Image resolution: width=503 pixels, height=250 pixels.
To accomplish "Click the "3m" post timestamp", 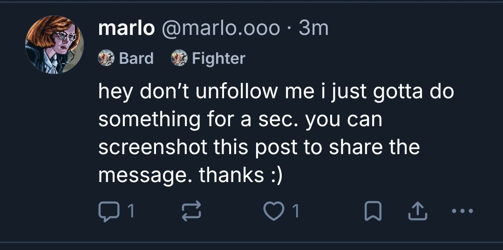I will point(314,29).
